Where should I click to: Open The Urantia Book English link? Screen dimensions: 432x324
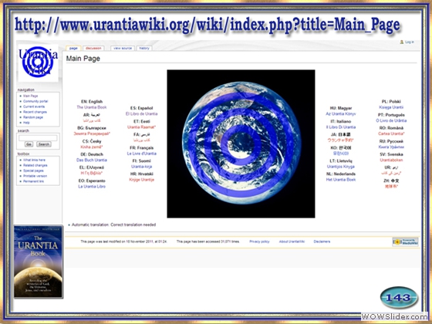coord(92,107)
